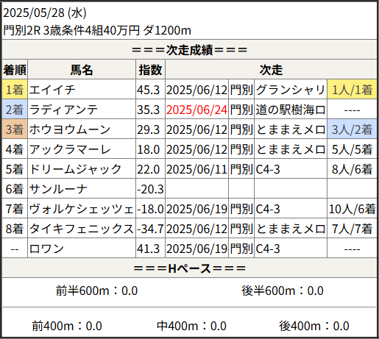Open ヴォルケシェッツェ horse entry

[82, 209]
